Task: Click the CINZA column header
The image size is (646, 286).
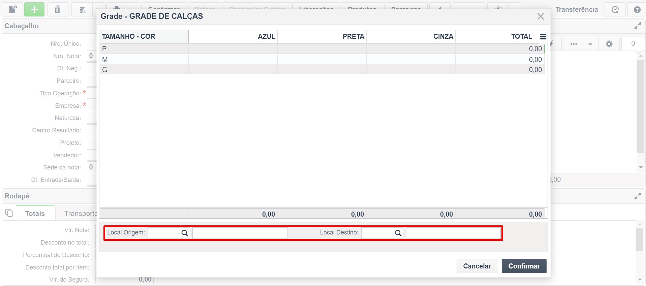Action: pyautogui.click(x=411, y=36)
